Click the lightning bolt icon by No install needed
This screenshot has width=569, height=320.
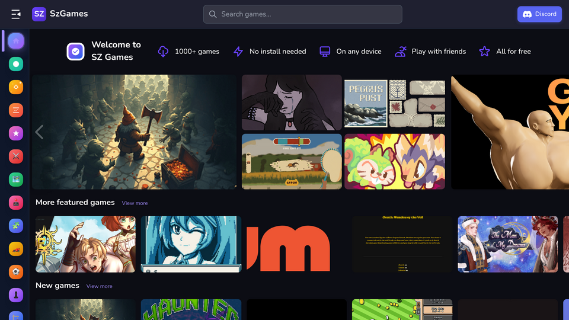tap(238, 52)
